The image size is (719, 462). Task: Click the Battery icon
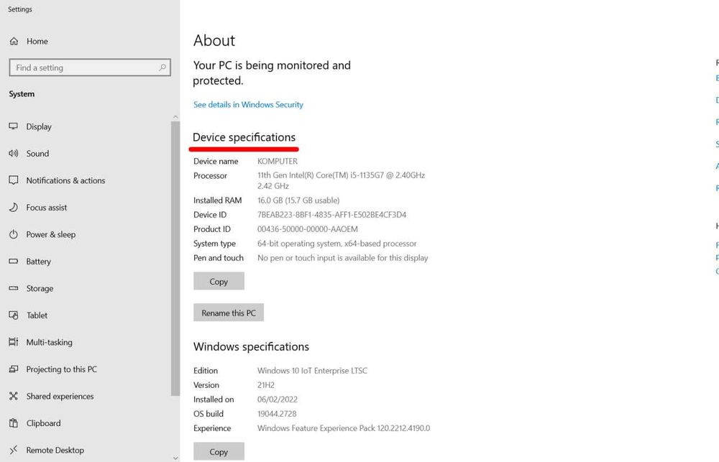click(14, 262)
